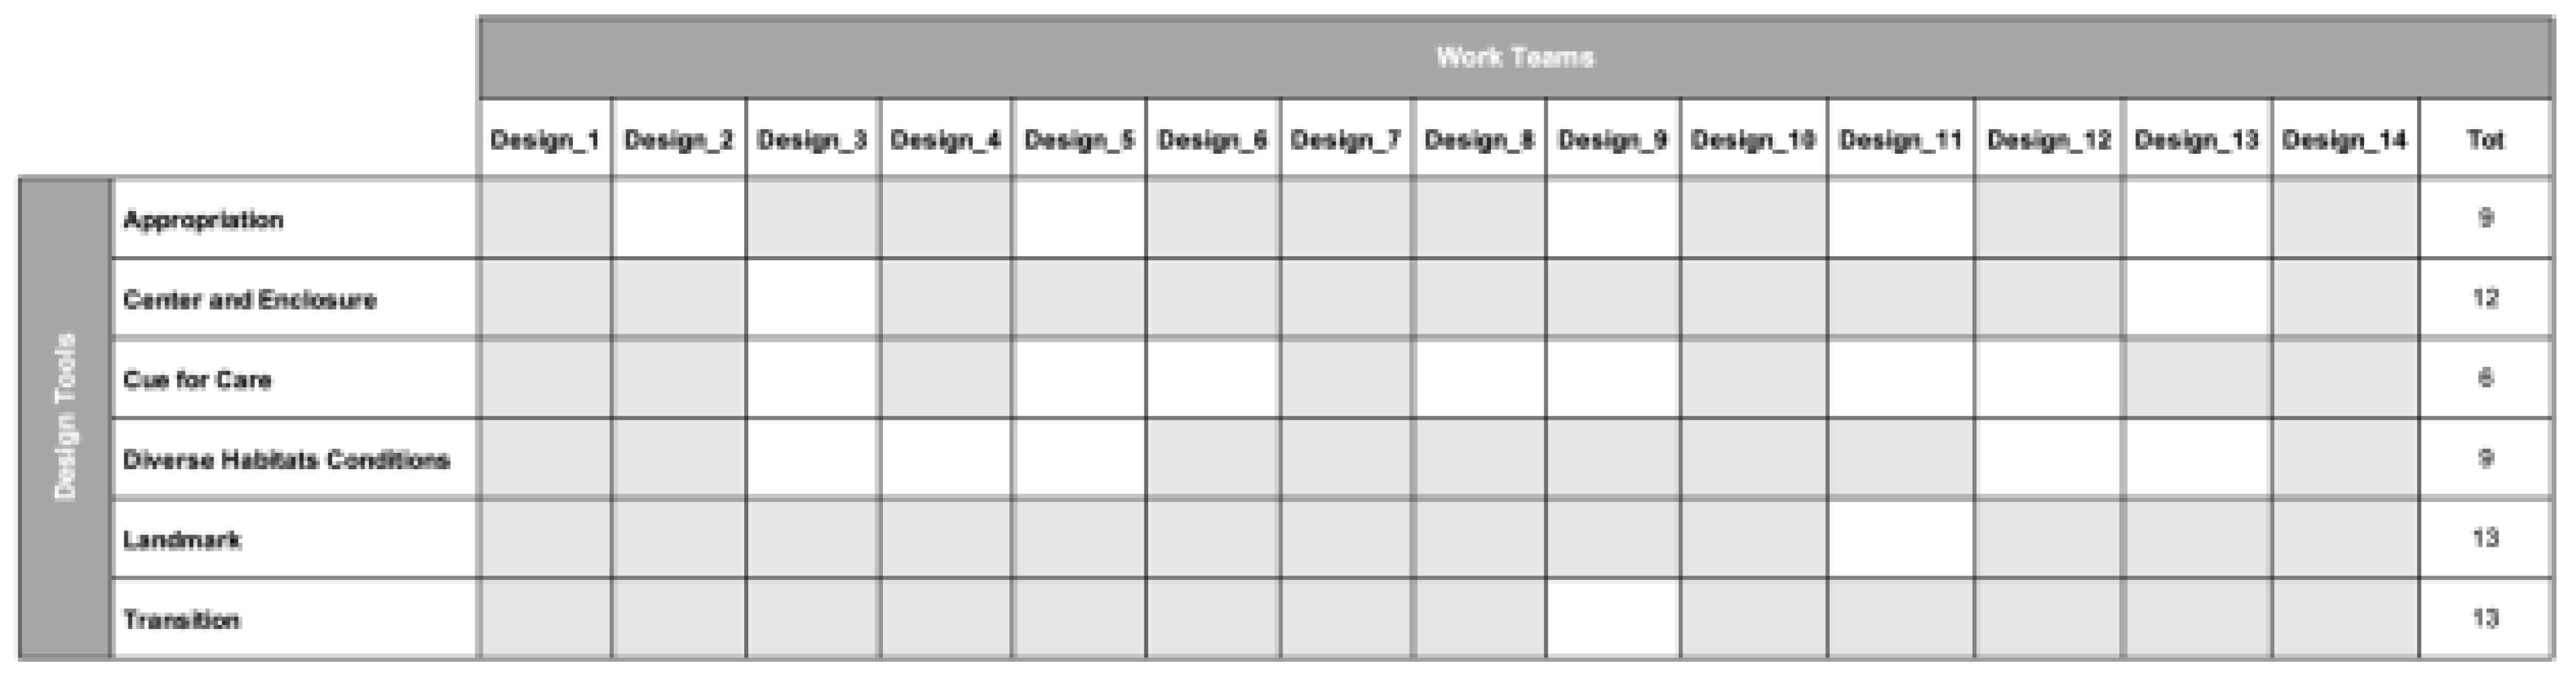
Task: Select the Cue for Care row label
Action: point(197,380)
